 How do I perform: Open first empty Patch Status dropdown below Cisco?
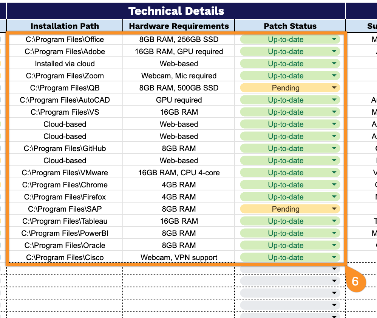tap(334, 269)
